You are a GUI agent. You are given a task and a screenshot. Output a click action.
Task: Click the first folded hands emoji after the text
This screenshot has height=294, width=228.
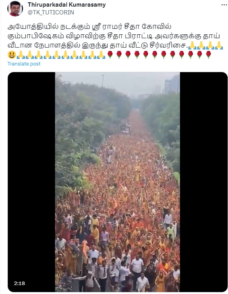(192, 46)
